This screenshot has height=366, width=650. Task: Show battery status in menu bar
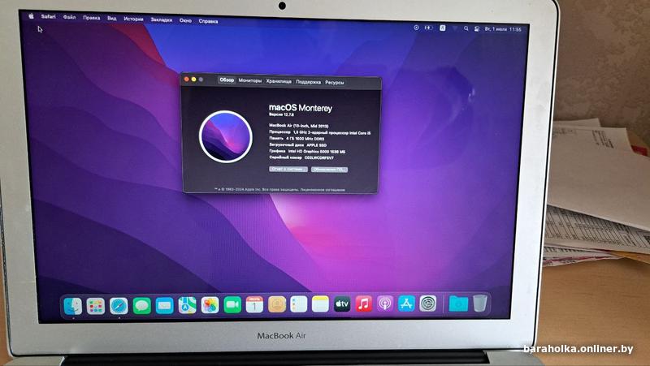click(x=429, y=28)
